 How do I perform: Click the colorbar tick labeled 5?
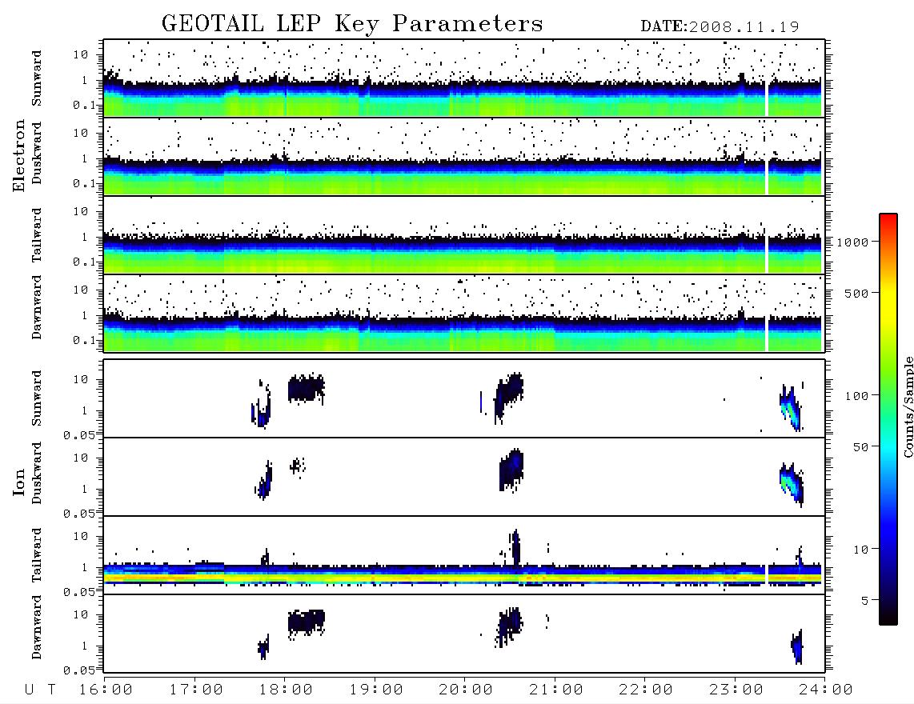pyautogui.click(x=864, y=601)
